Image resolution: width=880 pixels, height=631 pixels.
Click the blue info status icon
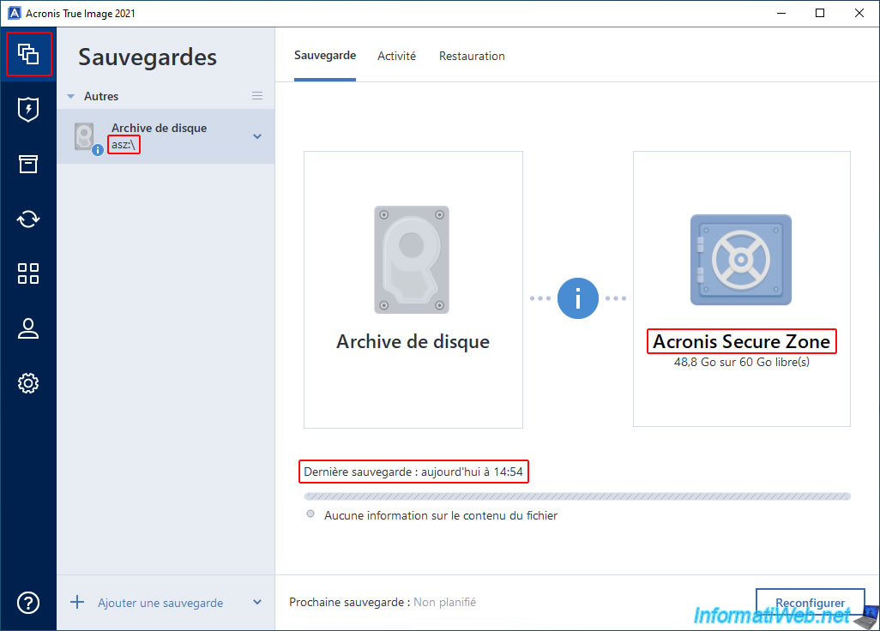click(578, 298)
